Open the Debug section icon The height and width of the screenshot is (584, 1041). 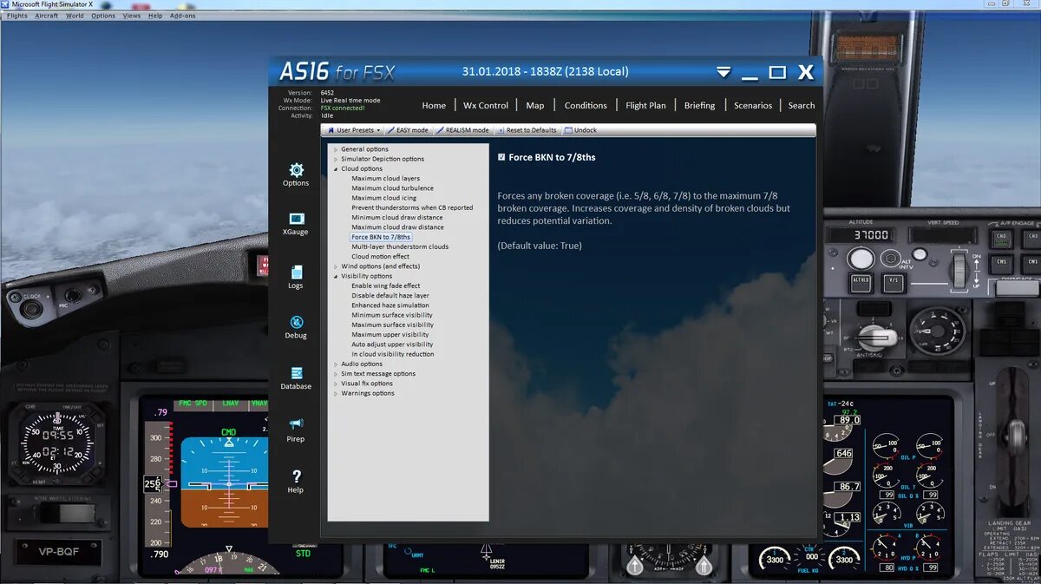coord(296,327)
